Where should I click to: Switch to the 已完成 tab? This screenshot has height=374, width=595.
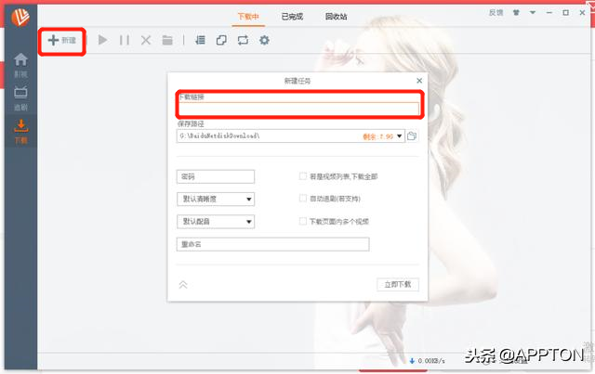tap(292, 17)
